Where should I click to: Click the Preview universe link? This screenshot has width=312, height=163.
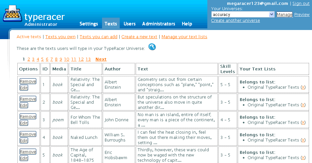(x=302, y=15)
